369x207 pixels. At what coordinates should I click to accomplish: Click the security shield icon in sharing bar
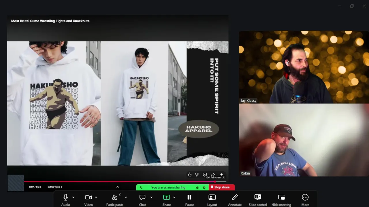pyautogui.click(x=204, y=187)
